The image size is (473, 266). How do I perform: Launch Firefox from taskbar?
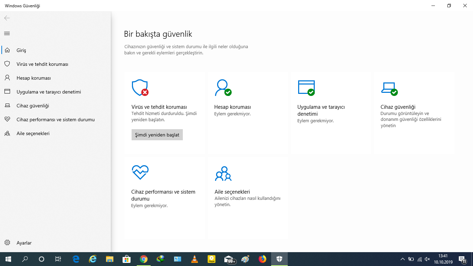pyautogui.click(x=262, y=259)
